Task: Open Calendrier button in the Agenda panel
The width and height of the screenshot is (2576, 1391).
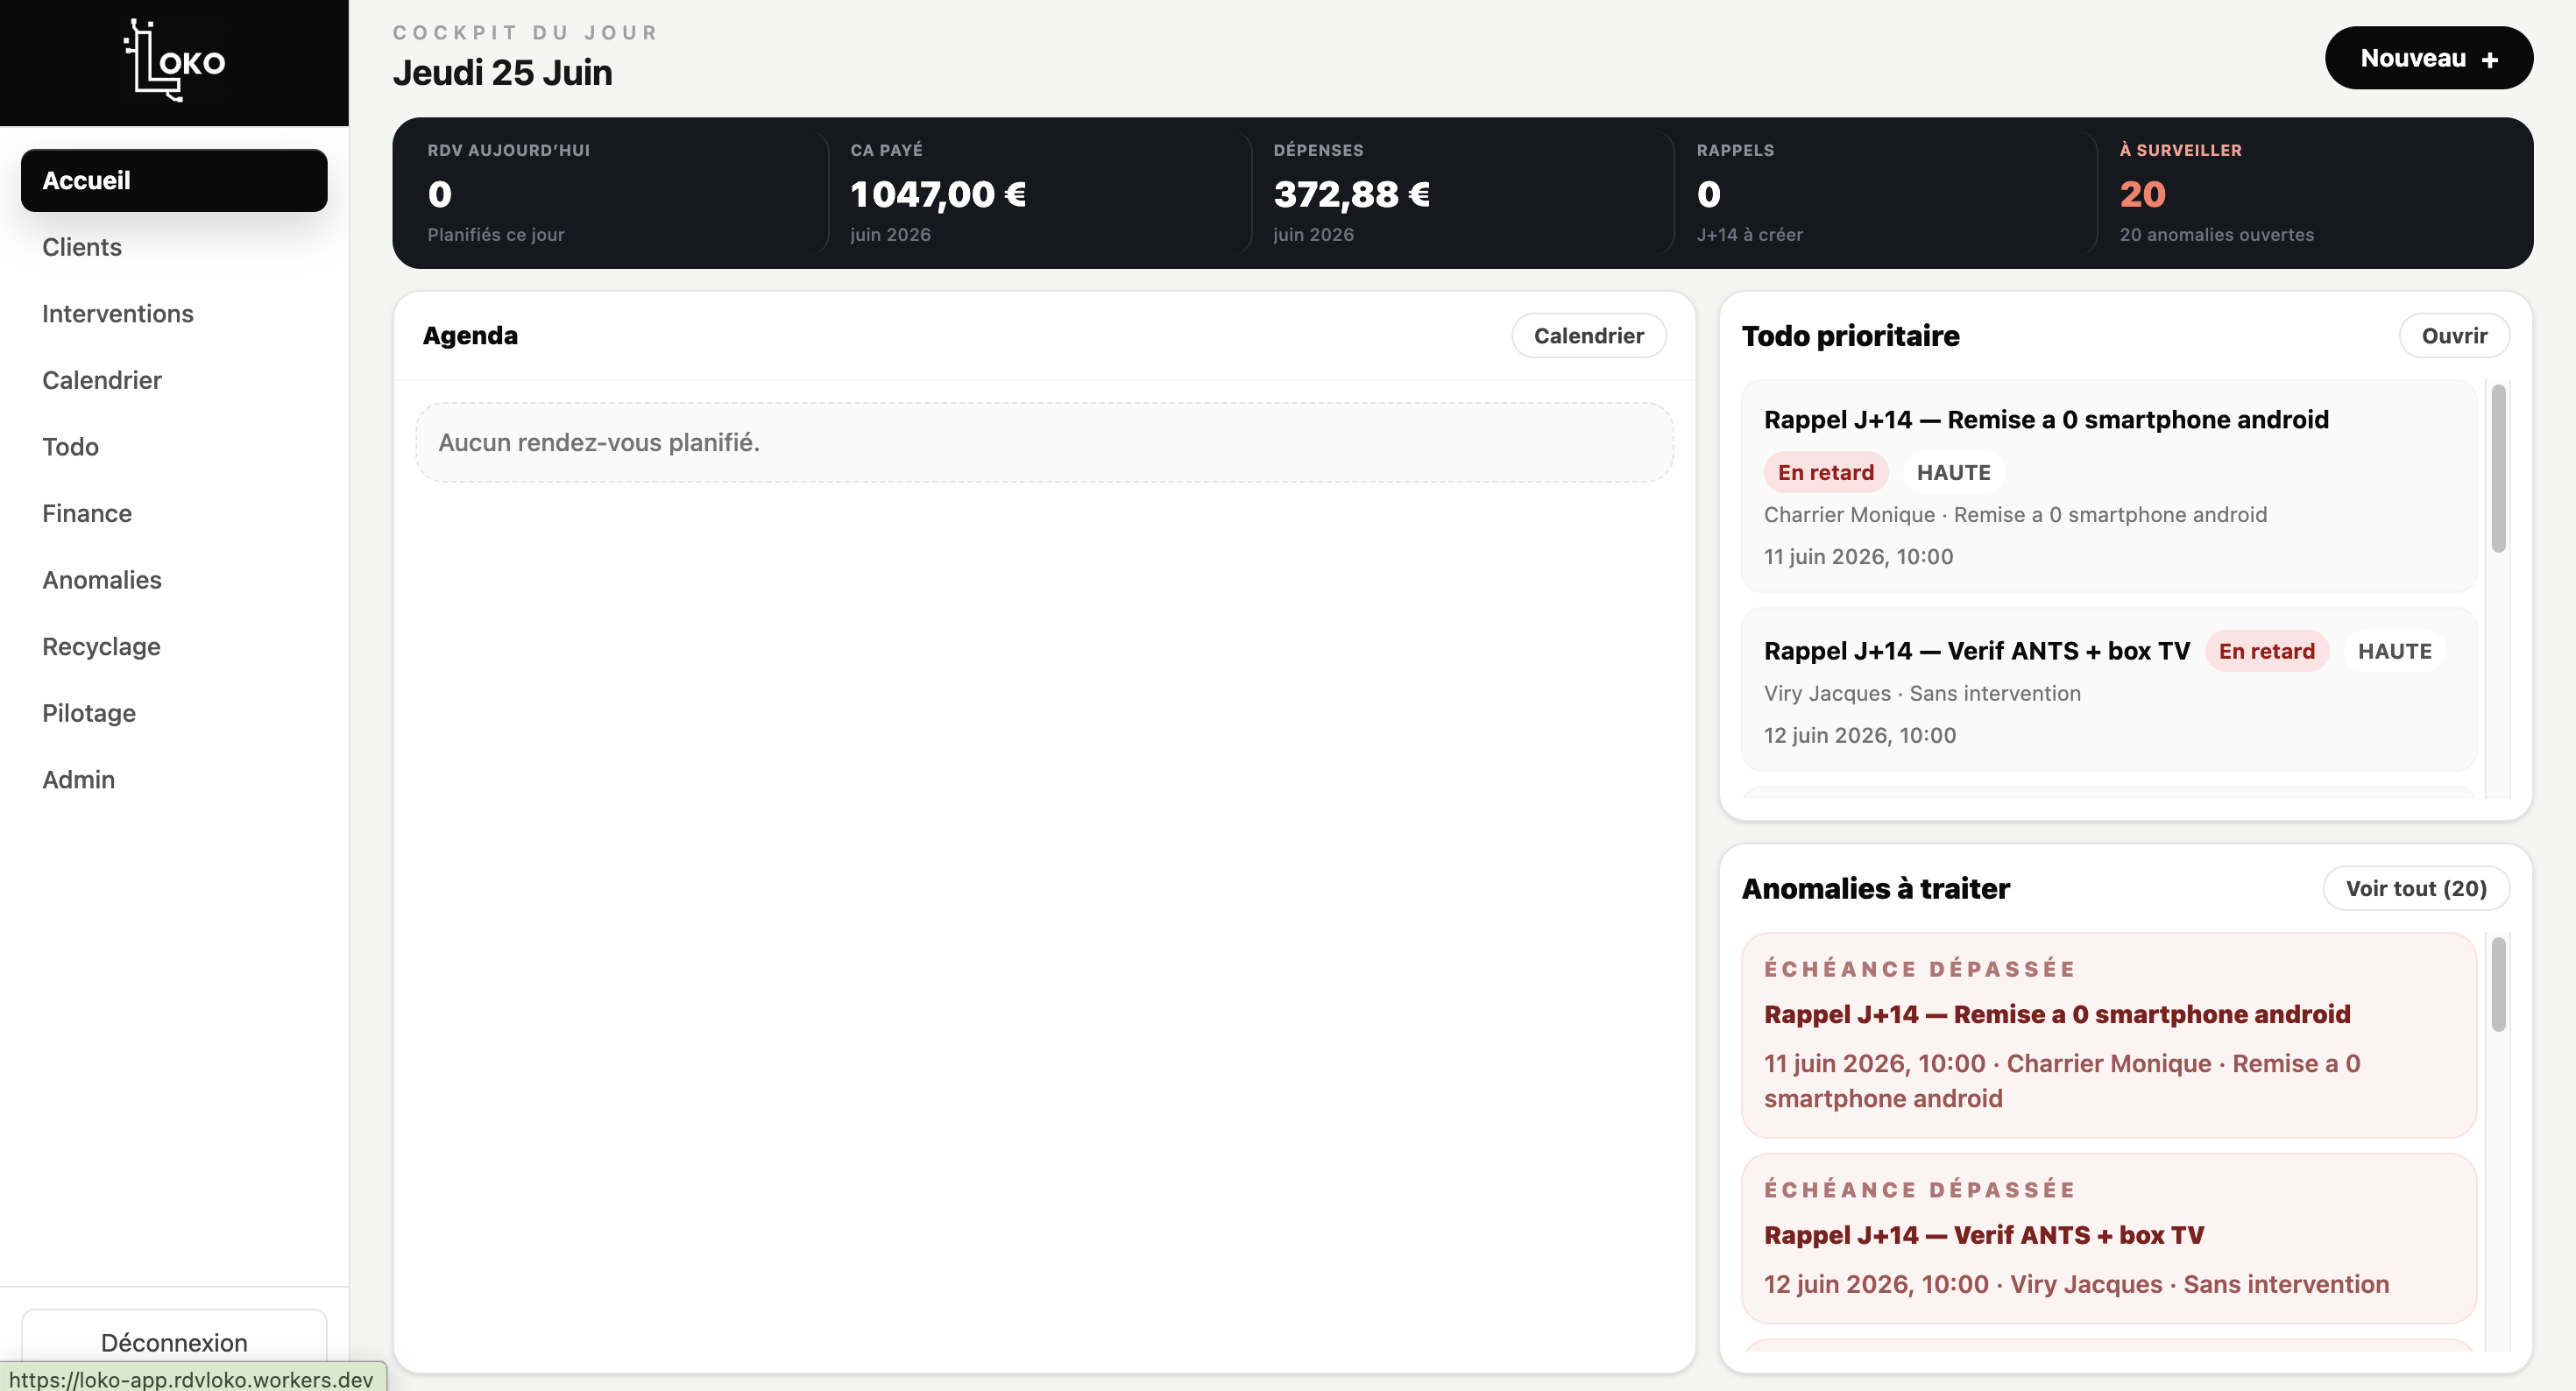Action: coord(1588,336)
